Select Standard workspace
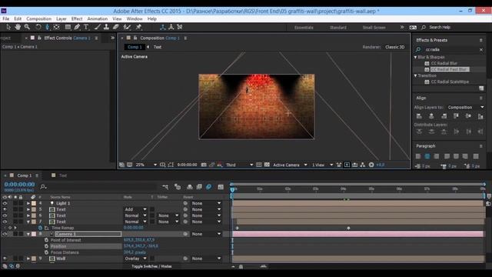492x277 pixels. 338,28
